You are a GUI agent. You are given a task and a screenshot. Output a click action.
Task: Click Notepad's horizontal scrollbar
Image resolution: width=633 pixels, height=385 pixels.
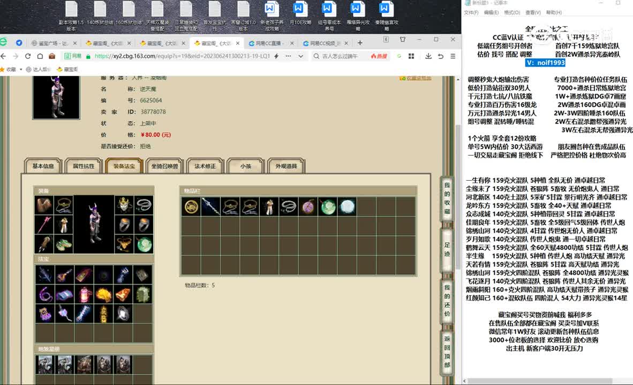tap(540, 381)
